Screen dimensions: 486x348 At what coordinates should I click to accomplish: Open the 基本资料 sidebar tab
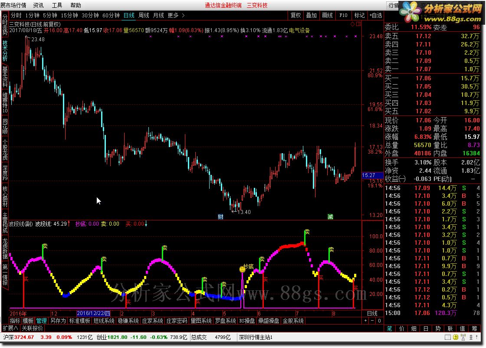(5, 76)
